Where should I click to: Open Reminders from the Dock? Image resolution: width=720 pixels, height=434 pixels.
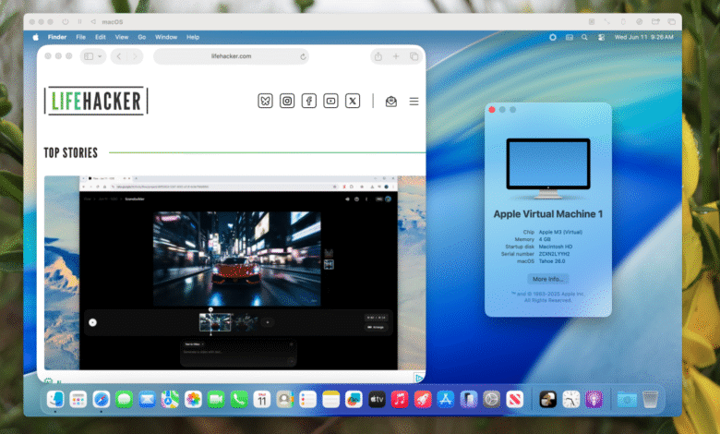[x=307, y=399]
